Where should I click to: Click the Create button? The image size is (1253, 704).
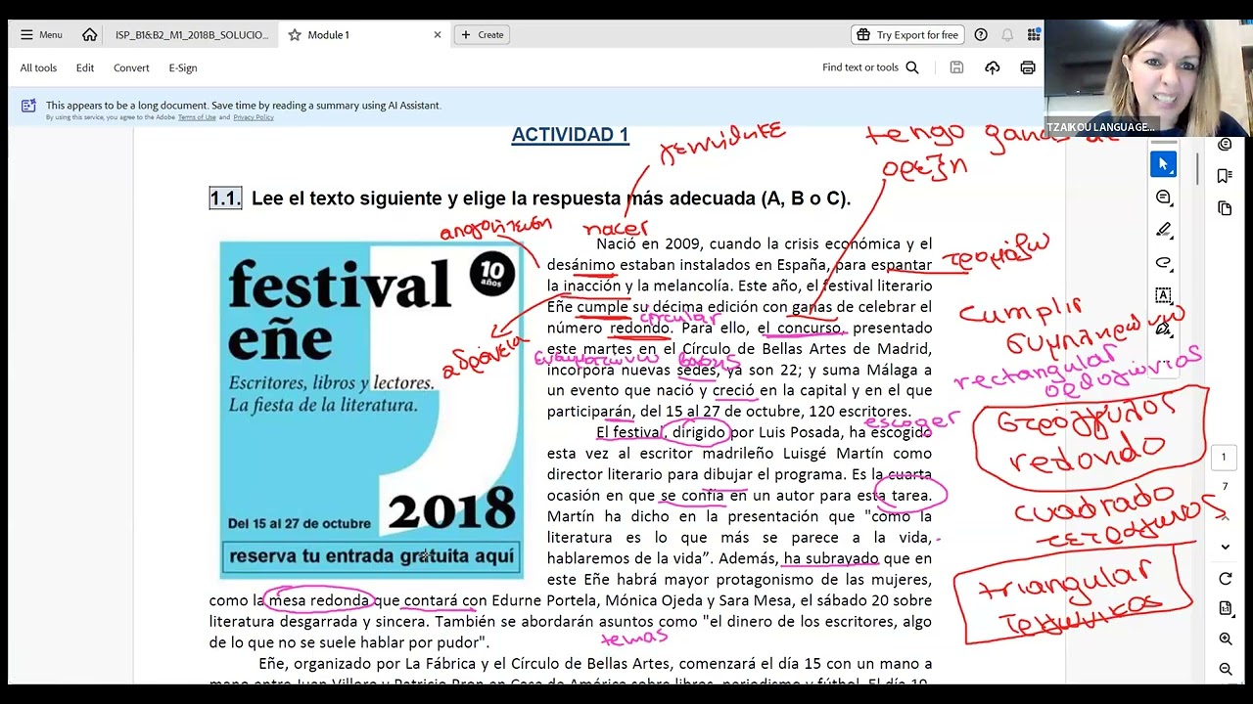coord(482,35)
